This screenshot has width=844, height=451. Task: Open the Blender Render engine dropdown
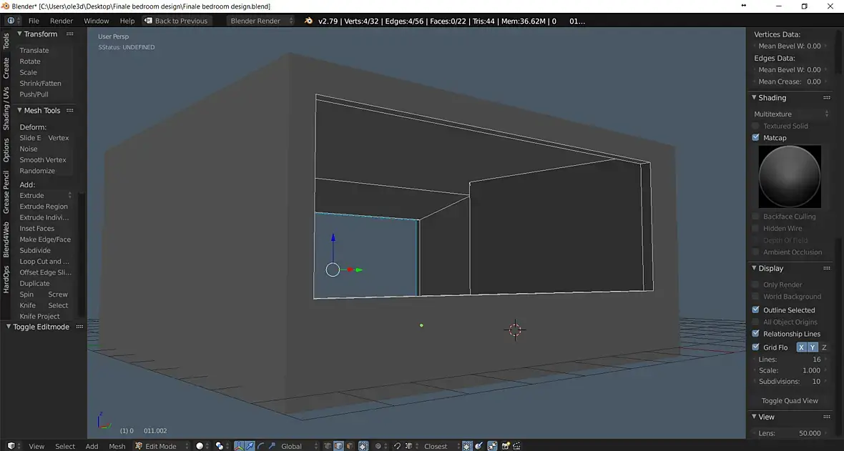[x=260, y=21]
